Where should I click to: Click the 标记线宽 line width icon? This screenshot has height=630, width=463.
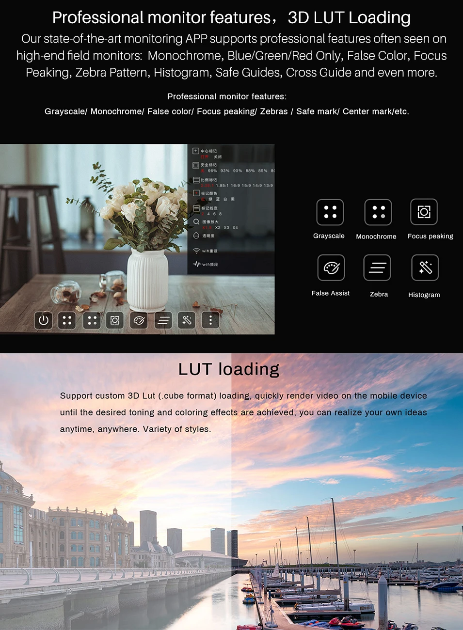(x=196, y=208)
